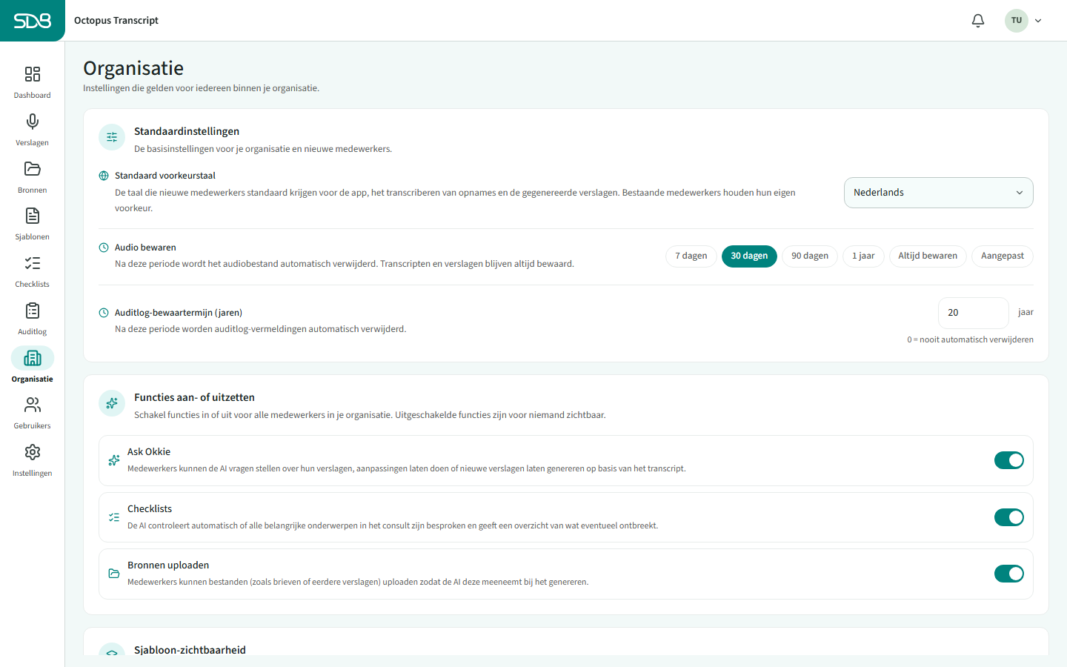Open Bronnen folder icon in sidebar
The height and width of the screenshot is (667, 1067).
pos(33,169)
